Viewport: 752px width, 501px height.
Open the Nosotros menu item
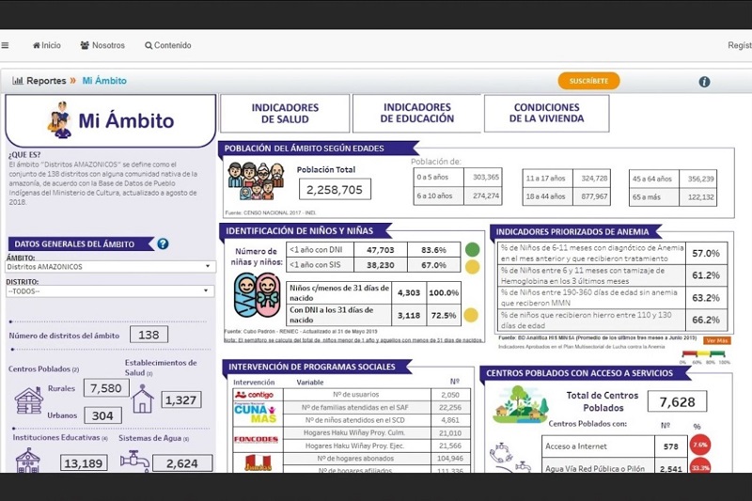tap(102, 45)
